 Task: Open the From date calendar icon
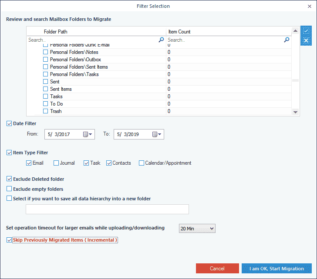coord(85,134)
